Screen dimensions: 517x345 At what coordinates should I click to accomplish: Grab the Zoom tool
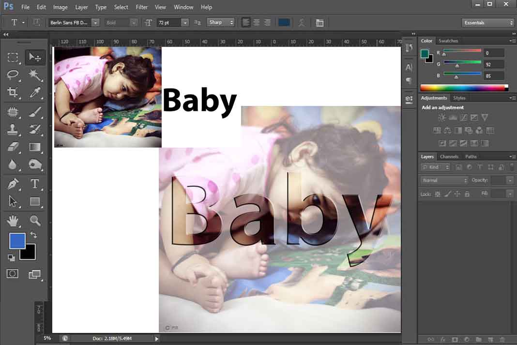tap(34, 221)
